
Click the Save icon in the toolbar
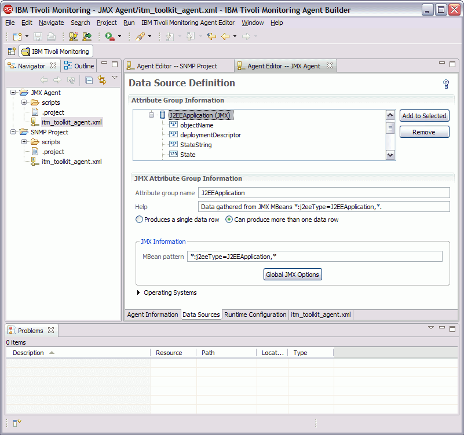(37, 36)
